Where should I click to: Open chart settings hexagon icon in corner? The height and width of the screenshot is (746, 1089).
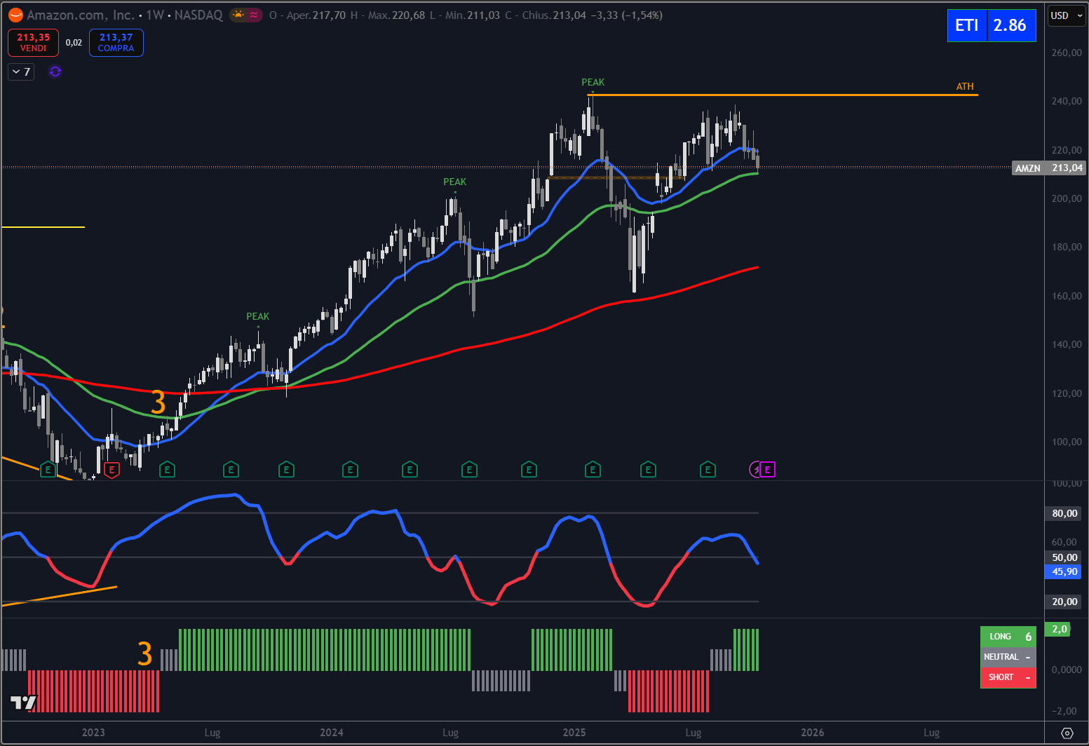1067,733
